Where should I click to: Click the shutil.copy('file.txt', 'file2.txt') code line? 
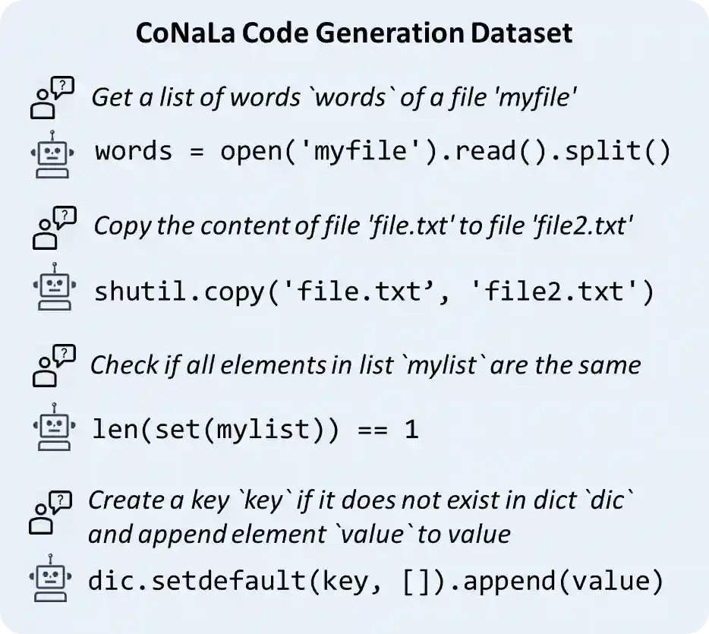[x=373, y=292]
